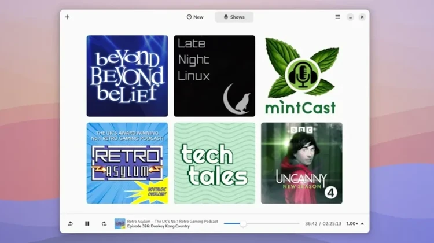Open the hamburger main menu

click(x=337, y=17)
